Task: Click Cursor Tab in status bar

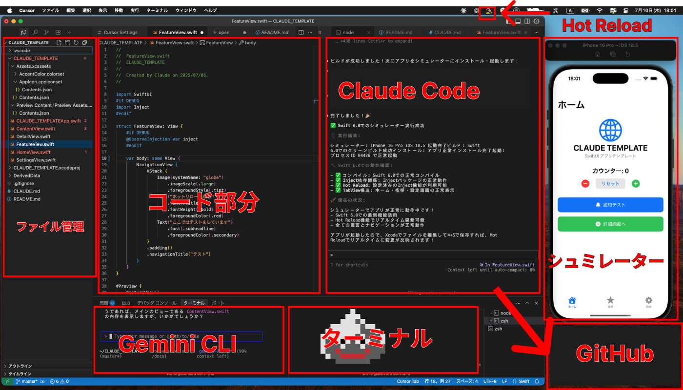Action: (408, 381)
